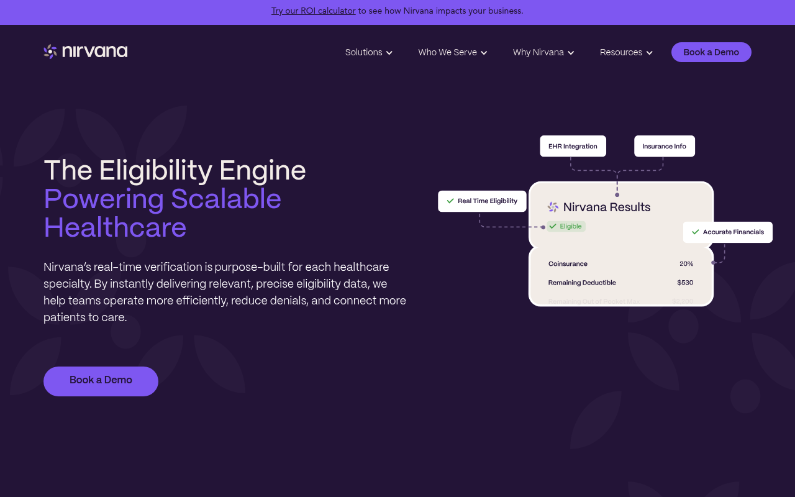Click the Nirvana logo in the header
Image resolution: width=795 pixels, height=497 pixels.
(x=86, y=52)
